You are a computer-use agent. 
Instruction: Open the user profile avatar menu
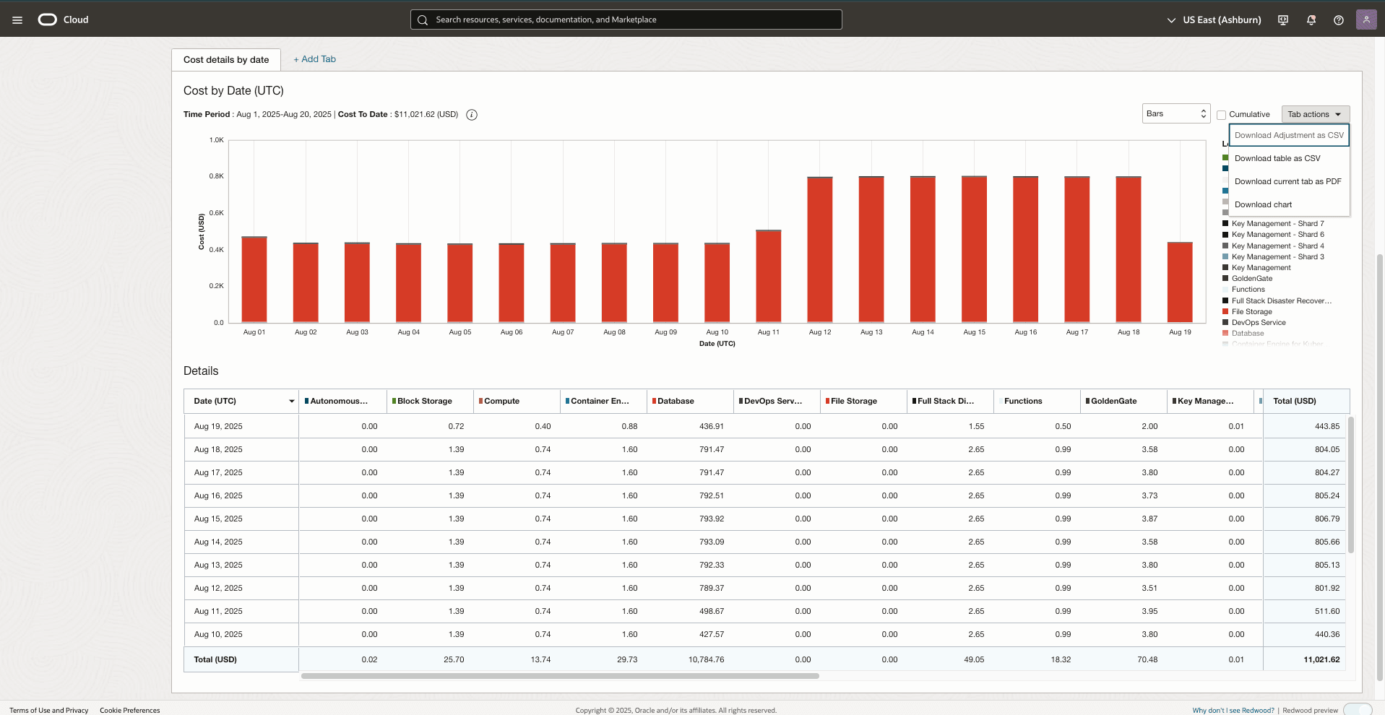point(1366,19)
